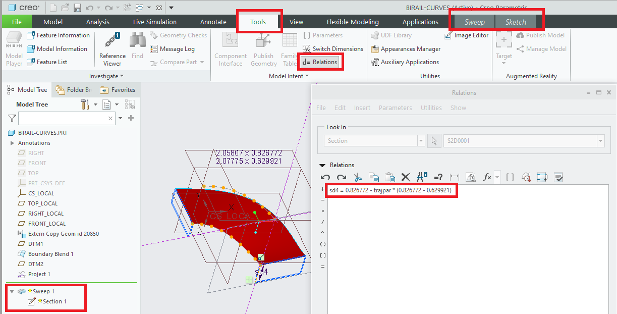617x314 pixels.
Task: Click the evaluate expression '=?' icon
Action: [x=438, y=177]
